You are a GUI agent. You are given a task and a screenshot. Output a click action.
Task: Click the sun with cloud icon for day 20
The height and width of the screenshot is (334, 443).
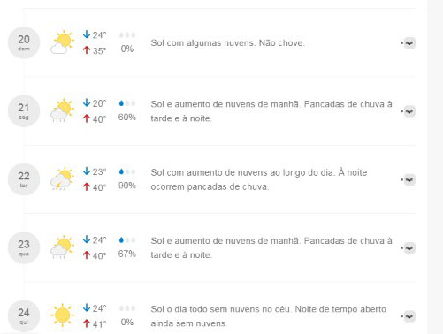[x=62, y=42]
